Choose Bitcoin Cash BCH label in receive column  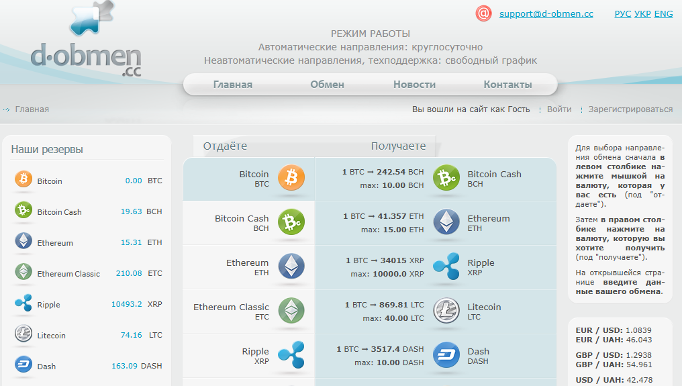(x=495, y=179)
